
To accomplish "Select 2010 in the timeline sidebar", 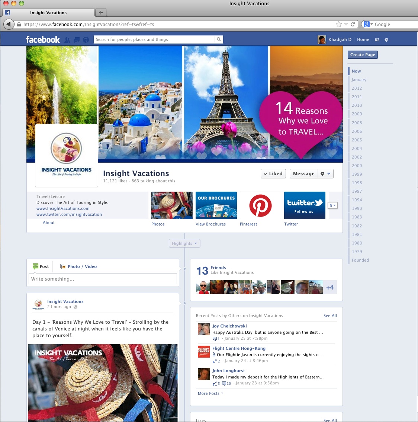I will [357, 105].
